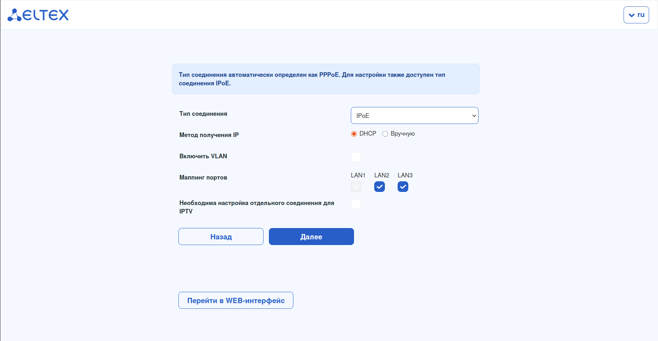Screen dimensions: 658x341
Task: Open Перейти в WEB-интерфейс
Action: tap(236, 300)
